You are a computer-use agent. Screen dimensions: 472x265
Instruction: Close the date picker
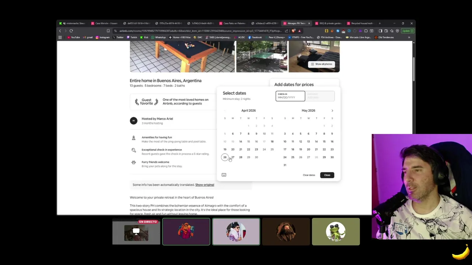click(x=327, y=175)
